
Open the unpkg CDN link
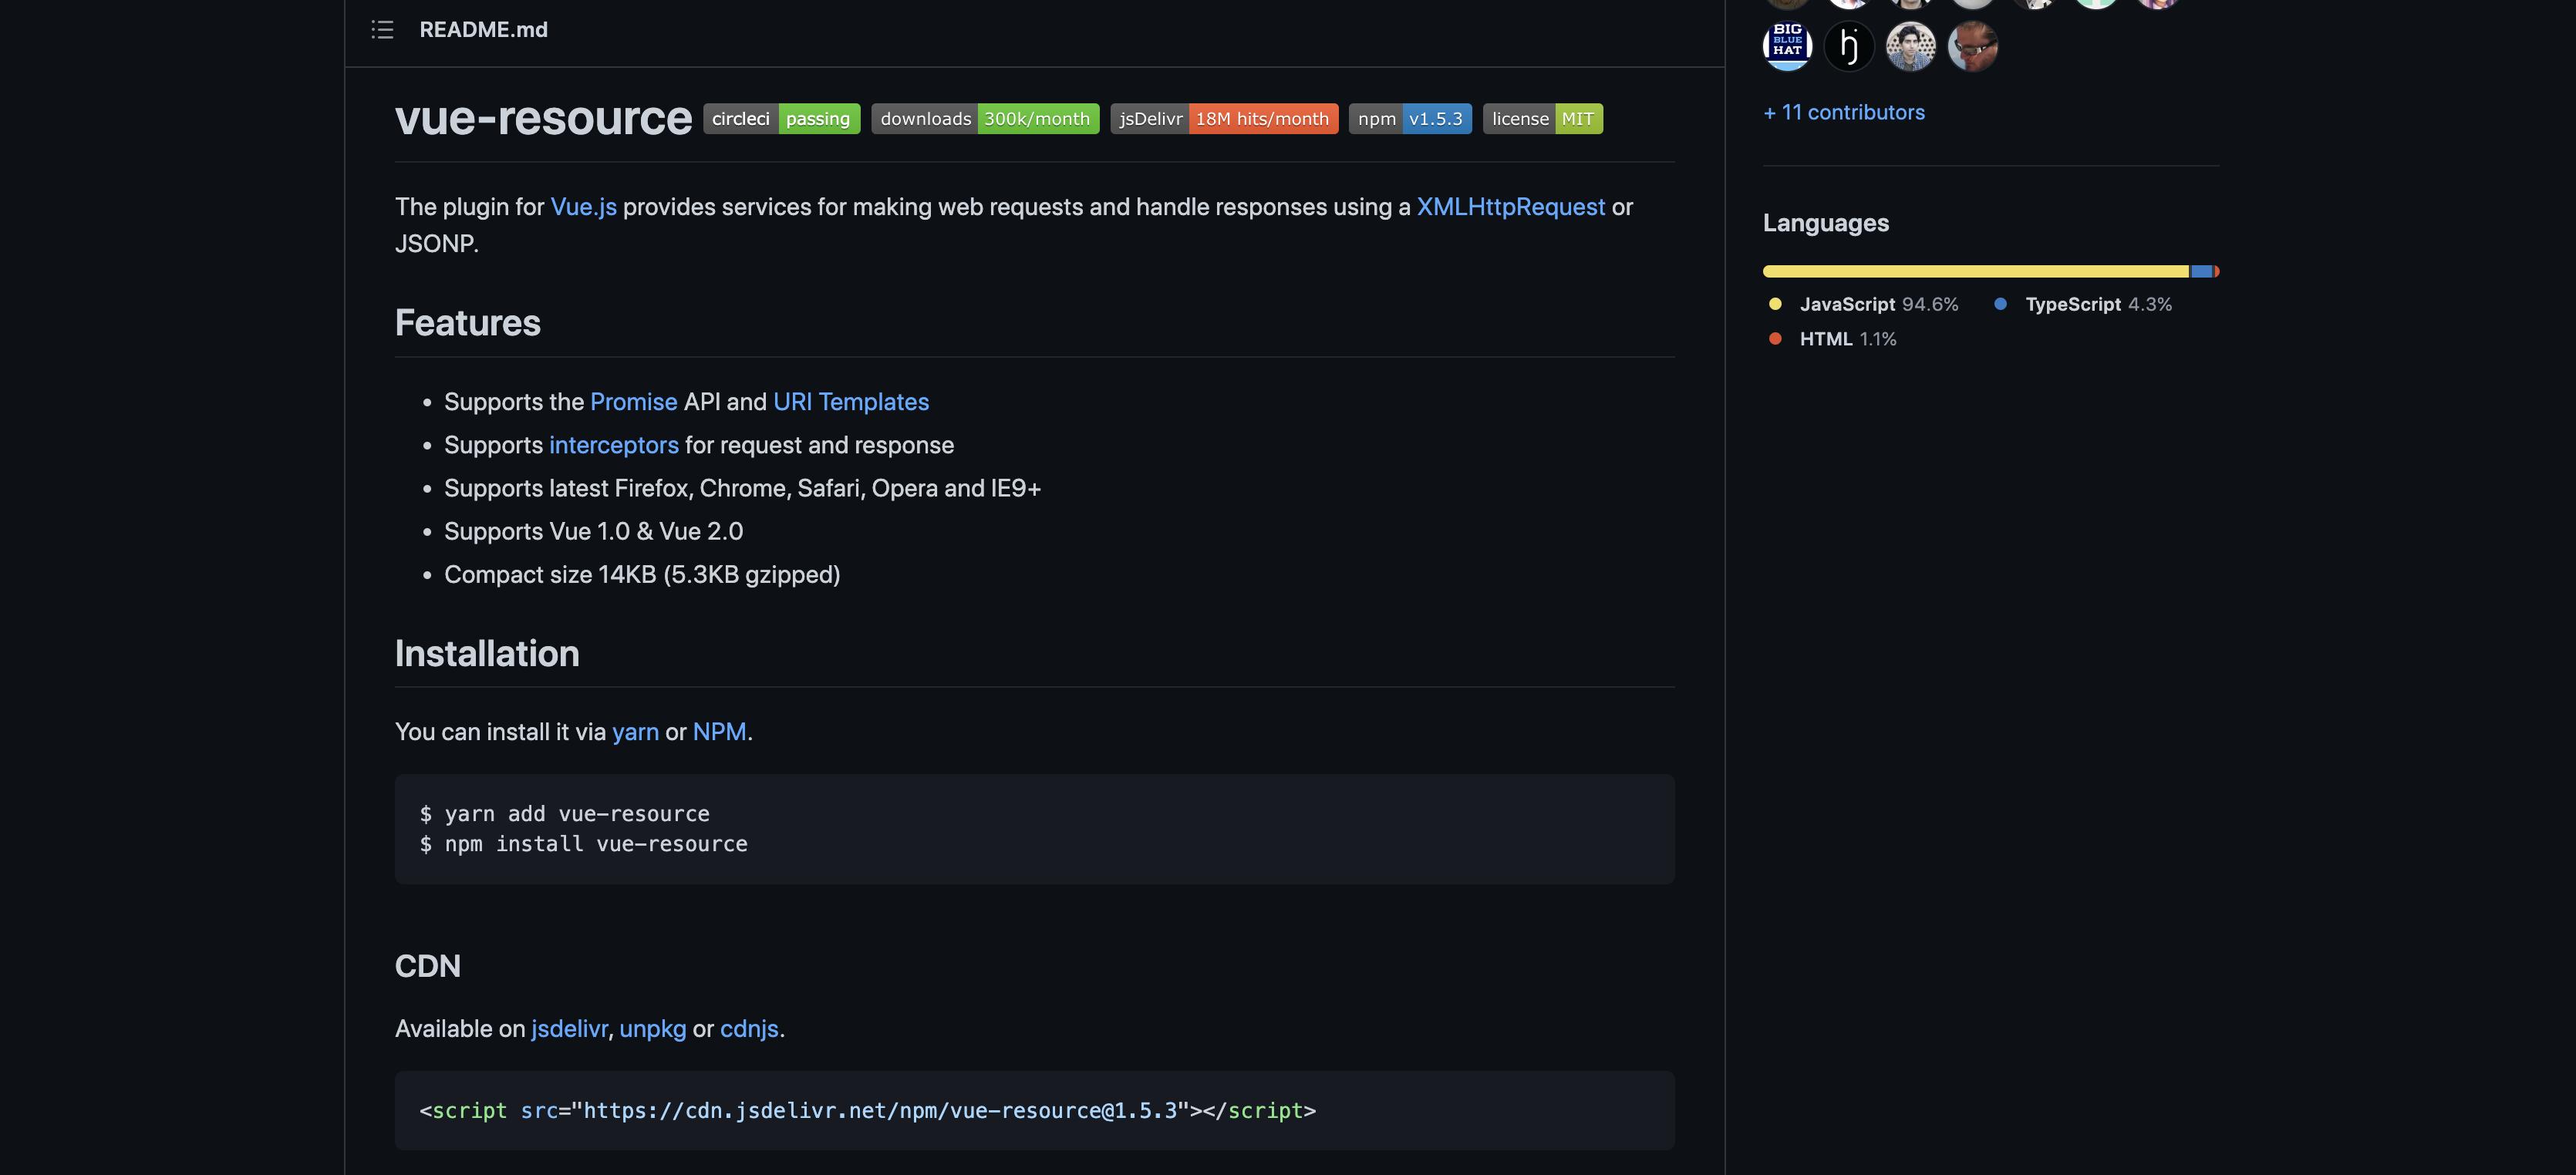653,1029
